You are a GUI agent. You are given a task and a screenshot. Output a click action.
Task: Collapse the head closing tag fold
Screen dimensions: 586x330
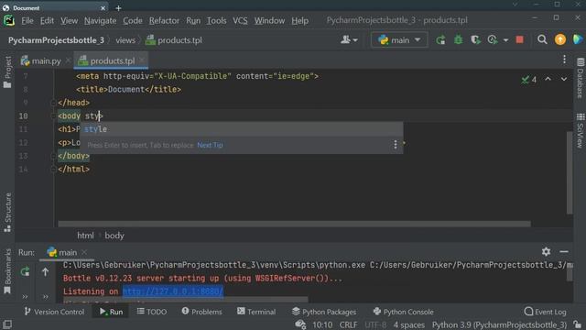[53, 103]
